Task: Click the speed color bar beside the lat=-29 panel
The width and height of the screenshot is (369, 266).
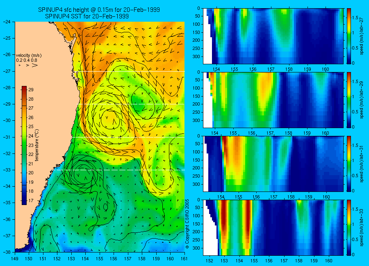Action: [x=348, y=100]
